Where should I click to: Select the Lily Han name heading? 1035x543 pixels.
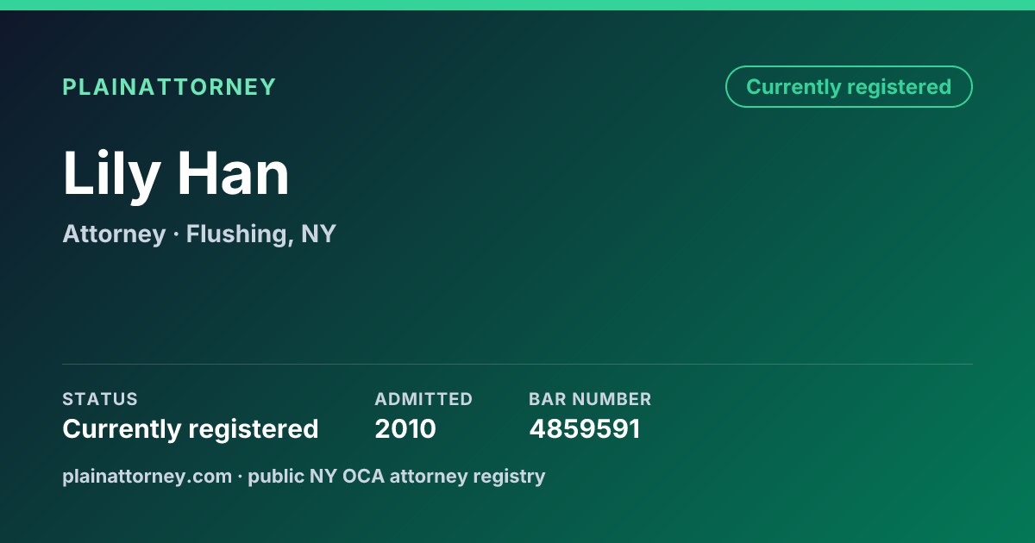(176, 174)
